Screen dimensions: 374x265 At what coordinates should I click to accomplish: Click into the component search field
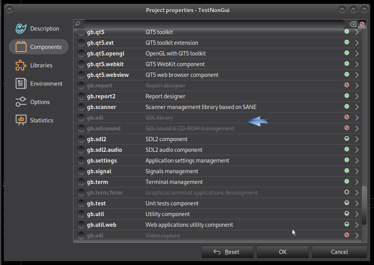[215, 24]
